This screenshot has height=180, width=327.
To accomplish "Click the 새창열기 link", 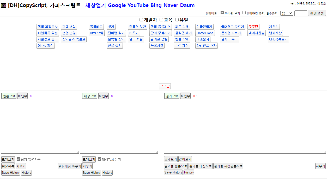I will point(96,5).
